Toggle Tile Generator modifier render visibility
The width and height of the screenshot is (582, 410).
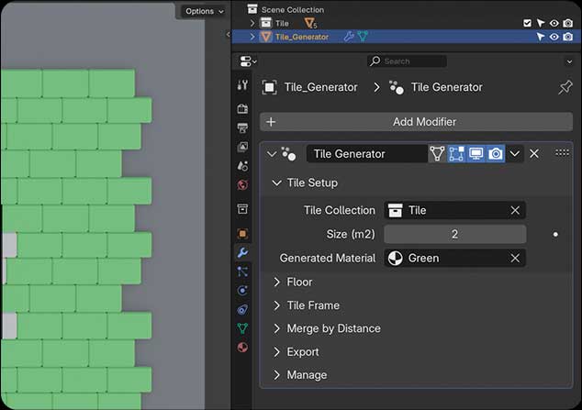point(496,154)
